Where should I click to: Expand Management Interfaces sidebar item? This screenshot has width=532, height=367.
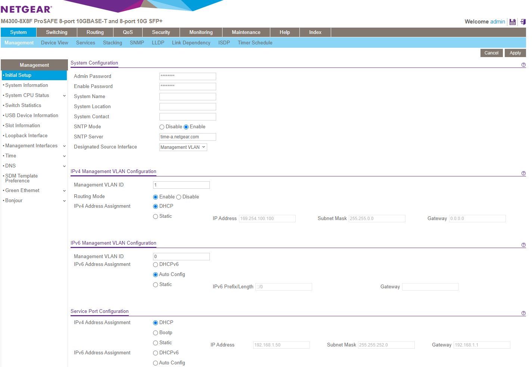click(64, 146)
